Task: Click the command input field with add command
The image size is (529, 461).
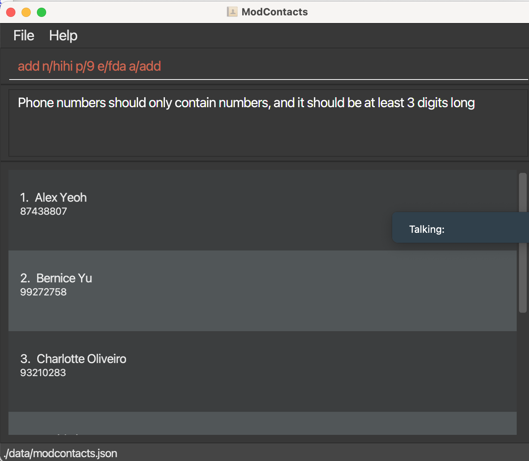Action: tap(268, 66)
